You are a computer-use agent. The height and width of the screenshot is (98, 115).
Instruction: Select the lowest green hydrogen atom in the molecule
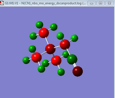point(61,72)
